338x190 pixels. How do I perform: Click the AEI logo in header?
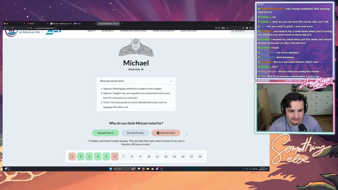[53, 32]
